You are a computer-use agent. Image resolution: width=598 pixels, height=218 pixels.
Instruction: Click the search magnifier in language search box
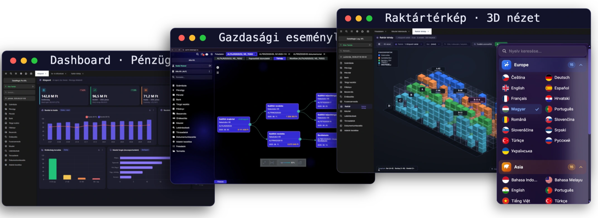[504, 51]
